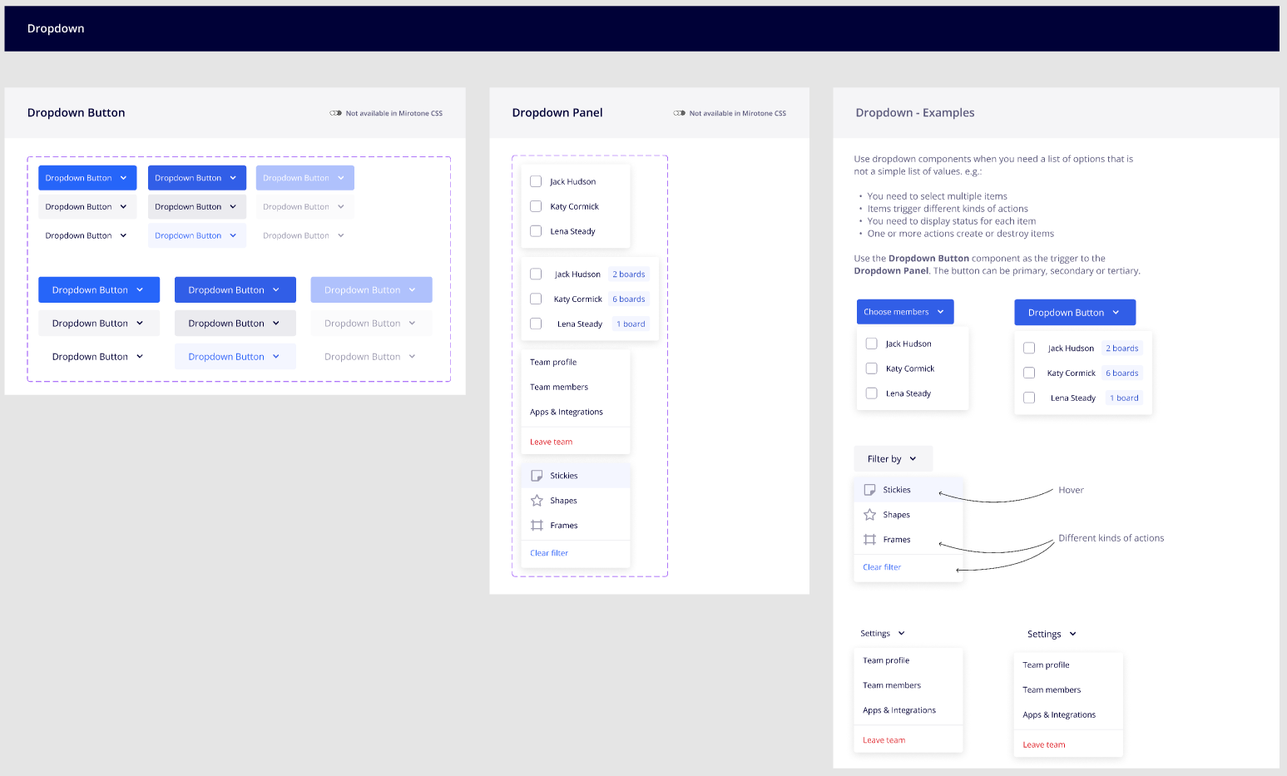
Task: Click the Stickies note icon in Dropdown Panel section
Action: [537, 476]
